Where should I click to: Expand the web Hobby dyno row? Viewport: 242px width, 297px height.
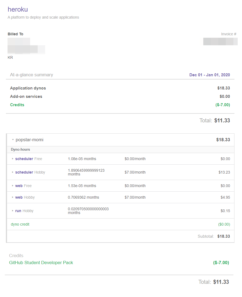coord(13,197)
